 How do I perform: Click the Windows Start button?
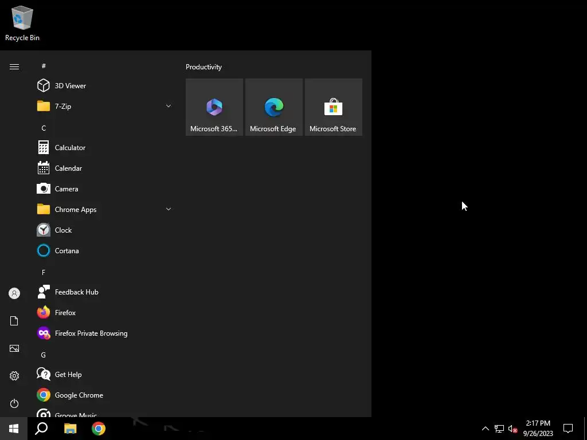[14, 429]
